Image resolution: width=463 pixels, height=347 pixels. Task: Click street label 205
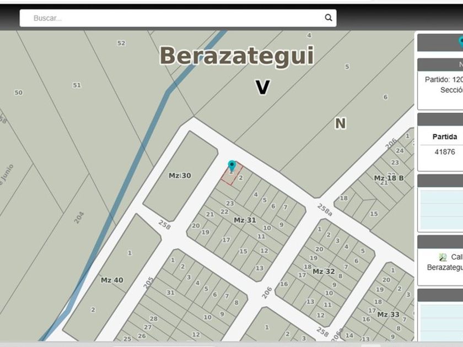tap(148, 283)
